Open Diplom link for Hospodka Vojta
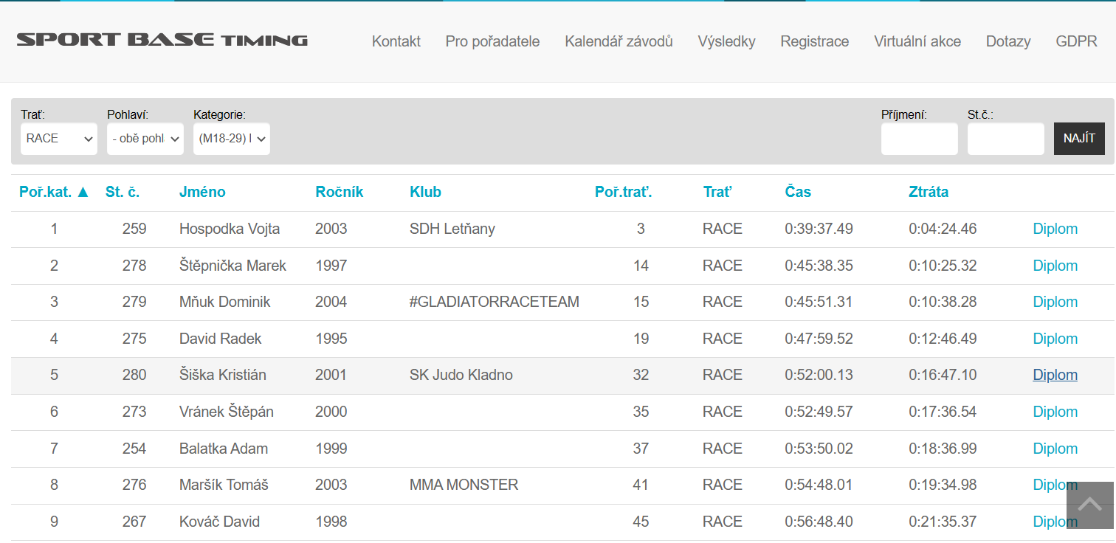Viewport: 1116px width, 543px height. 1055,229
